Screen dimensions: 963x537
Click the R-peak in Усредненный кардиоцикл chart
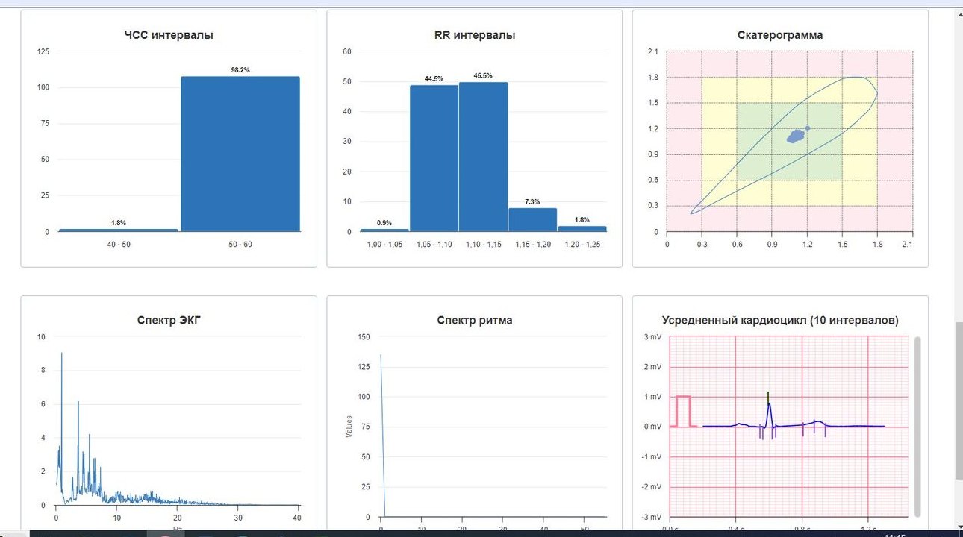pos(768,406)
